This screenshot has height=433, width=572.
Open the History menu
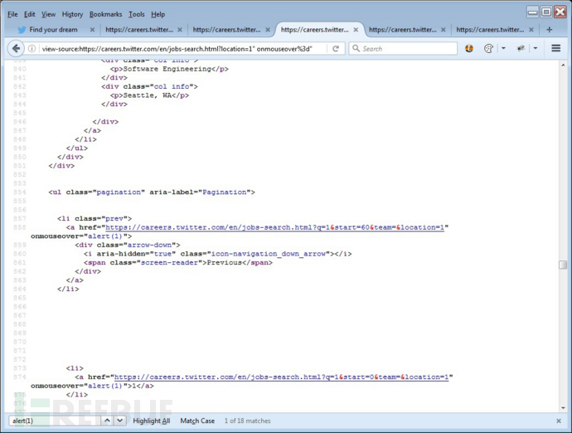[72, 14]
